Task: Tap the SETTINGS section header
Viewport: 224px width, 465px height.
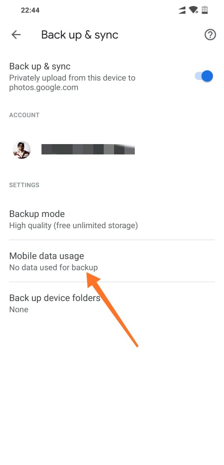Action: coord(24,185)
